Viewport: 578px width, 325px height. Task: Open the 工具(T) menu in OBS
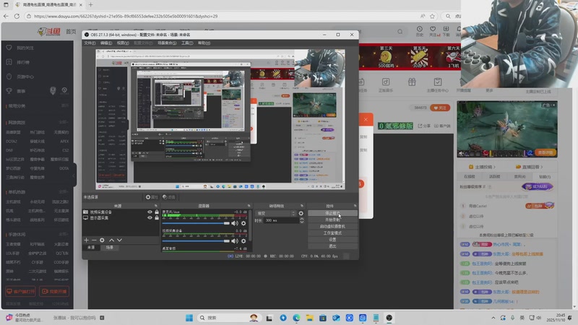[x=187, y=43]
